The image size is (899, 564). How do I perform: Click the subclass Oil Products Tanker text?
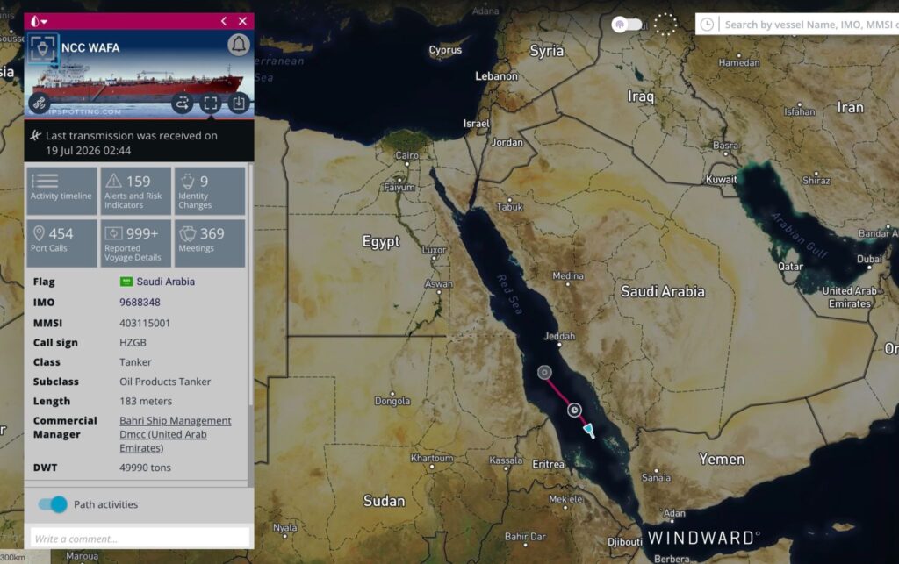[165, 382]
